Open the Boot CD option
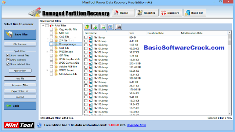Viewport: 235px width, 132px height. tap(195, 13)
